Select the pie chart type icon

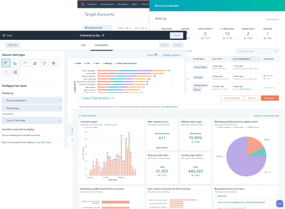tap(53, 63)
